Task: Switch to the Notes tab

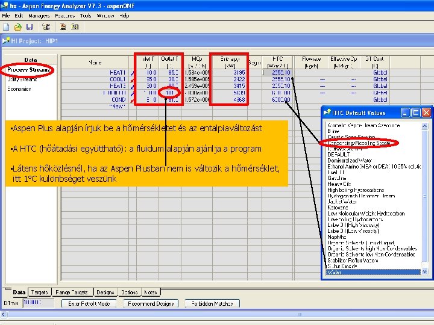Action: pyautogui.click(x=151, y=292)
